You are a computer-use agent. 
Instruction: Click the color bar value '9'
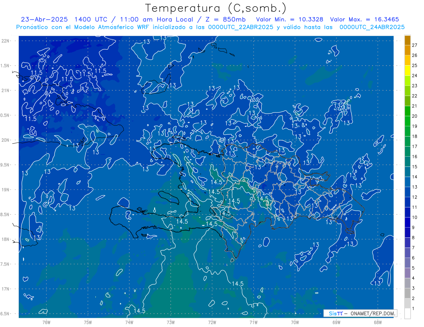pos(413,228)
